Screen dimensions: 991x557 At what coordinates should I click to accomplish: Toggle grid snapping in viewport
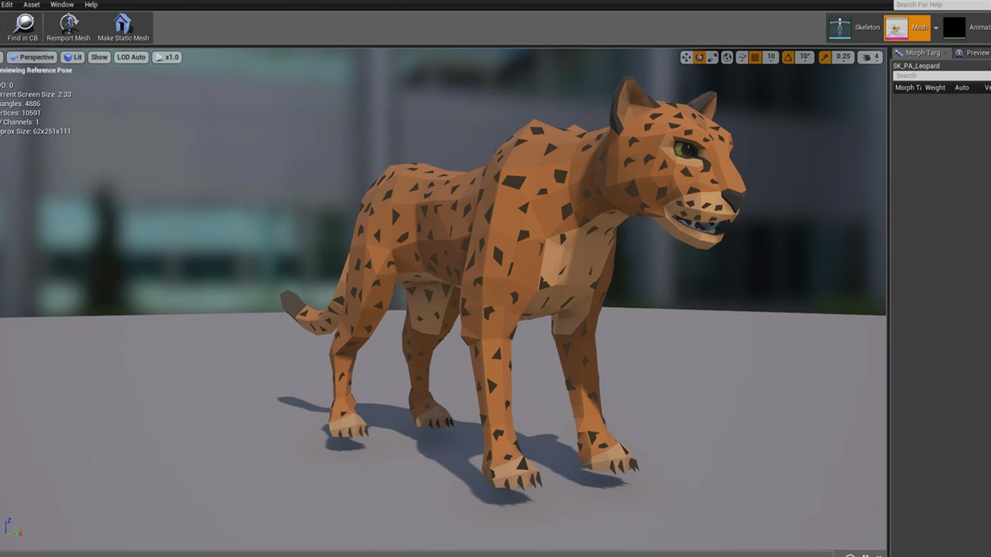[756, 57]
